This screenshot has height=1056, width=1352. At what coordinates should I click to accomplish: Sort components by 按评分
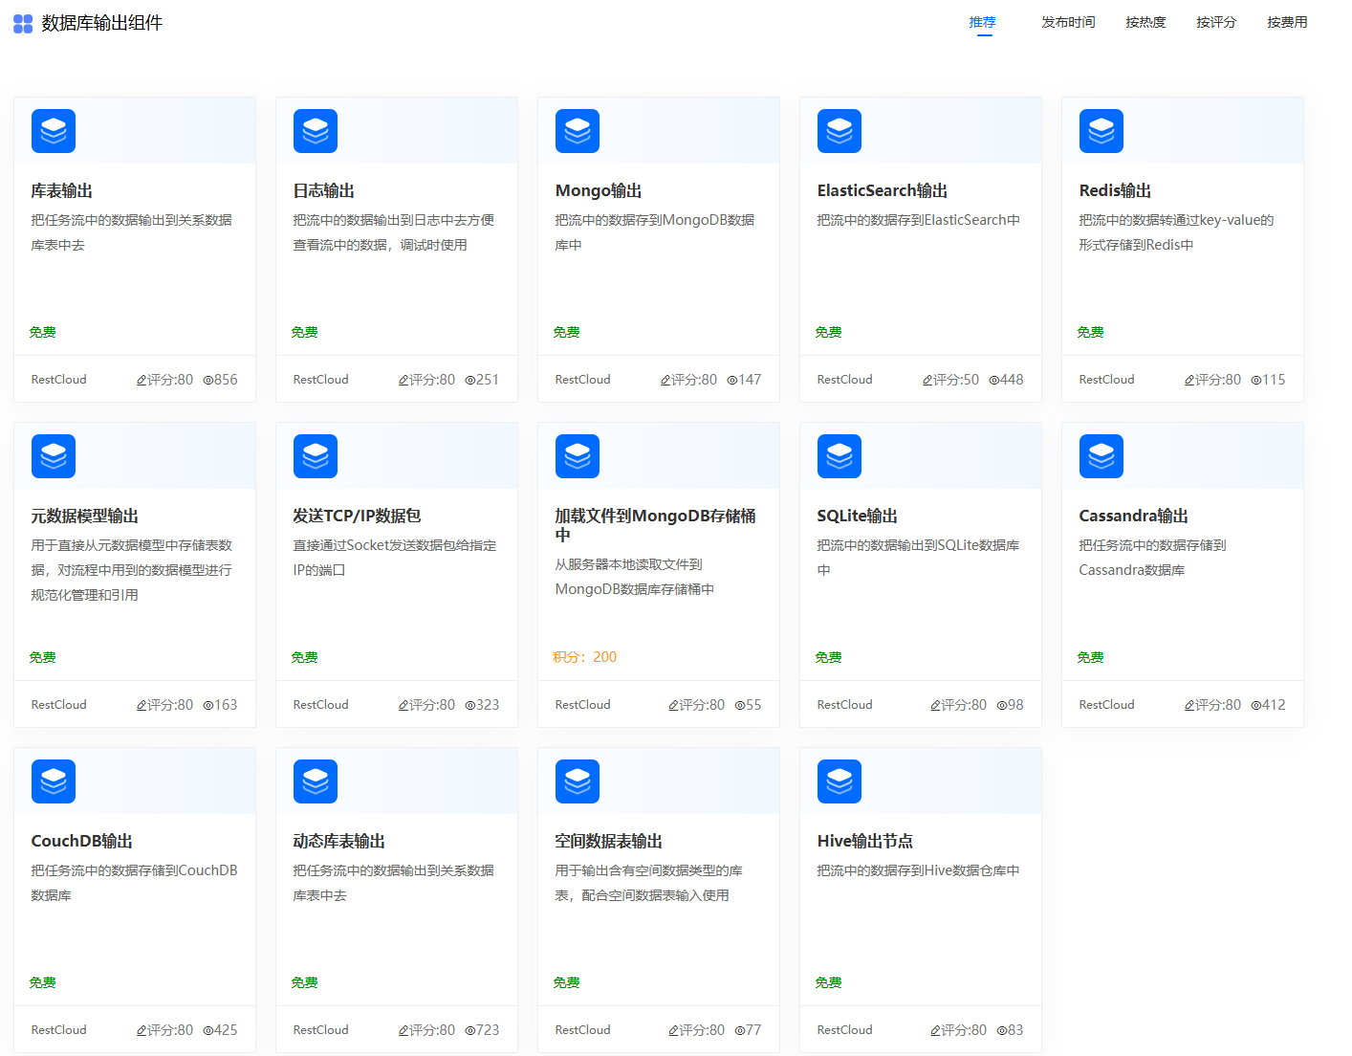point(1216,22)
